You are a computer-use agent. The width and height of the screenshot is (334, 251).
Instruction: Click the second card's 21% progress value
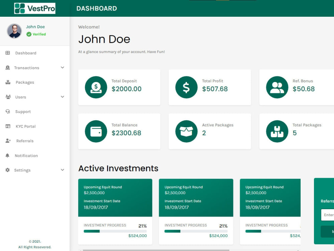(x=223, y=226)
